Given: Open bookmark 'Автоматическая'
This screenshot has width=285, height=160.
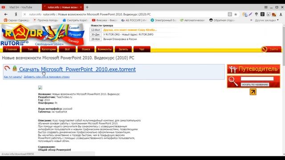Looking at the screenshot, I should click(x=192, y=20).
